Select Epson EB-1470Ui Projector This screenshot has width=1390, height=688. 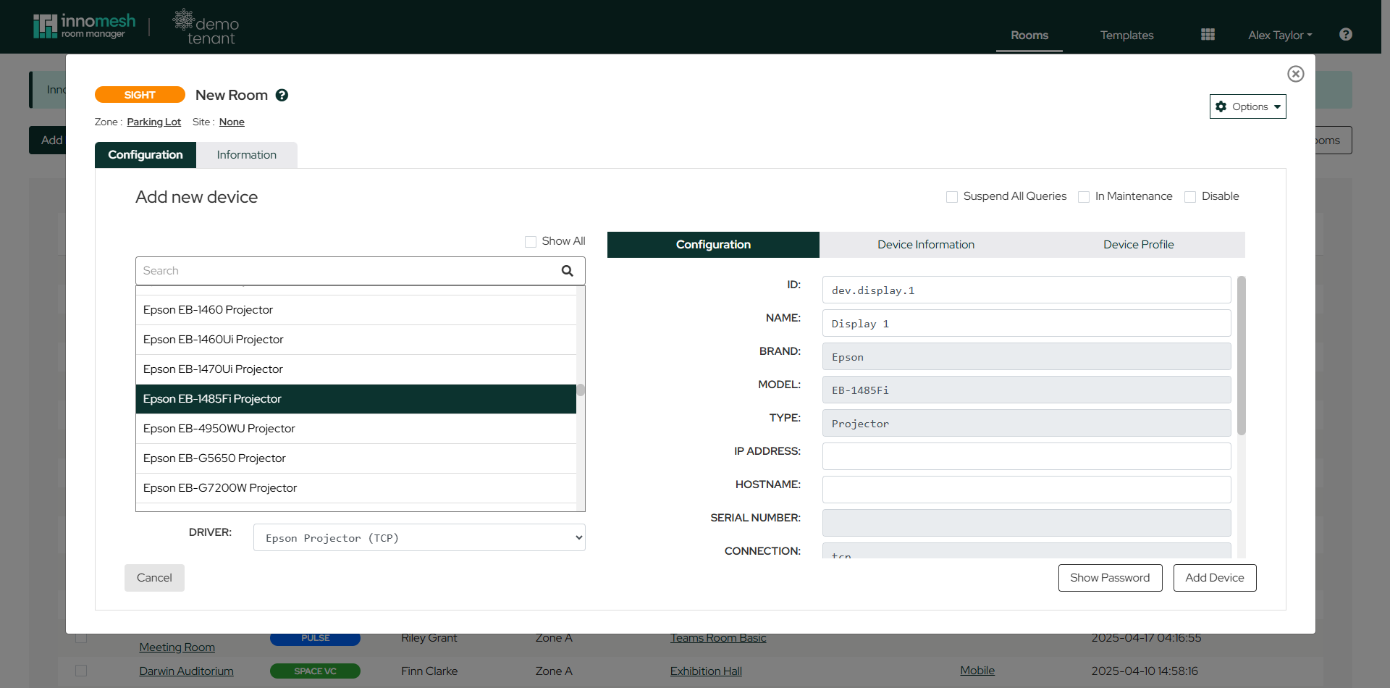click(356, 369)
